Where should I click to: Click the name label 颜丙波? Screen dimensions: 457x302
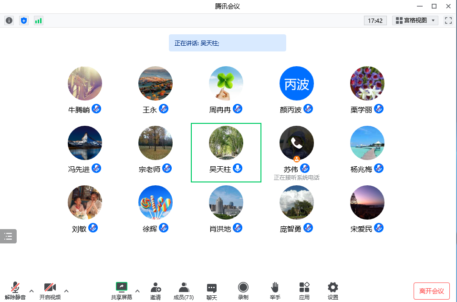(x=291, y=110)
